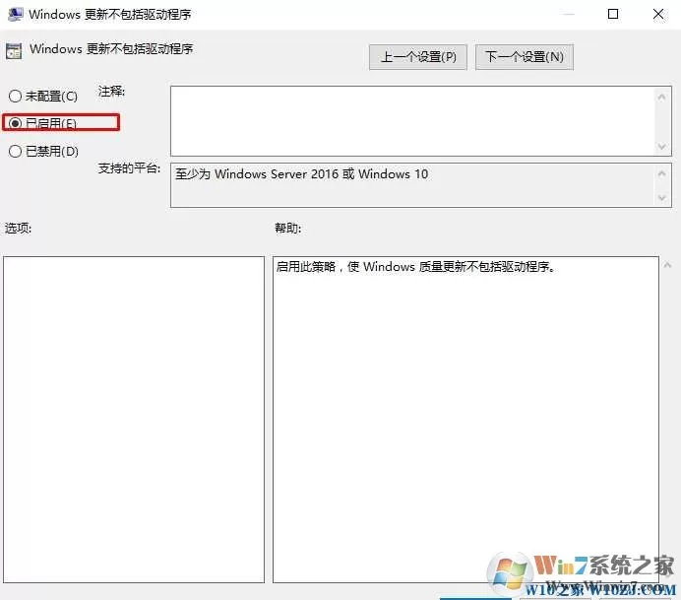Click the empty 选项 options pane
This screenshot has height=600, width=681.
pos(134,420)
